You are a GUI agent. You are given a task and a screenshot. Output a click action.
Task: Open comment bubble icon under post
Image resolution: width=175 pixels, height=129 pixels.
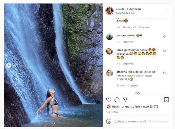tap(117, 100)
